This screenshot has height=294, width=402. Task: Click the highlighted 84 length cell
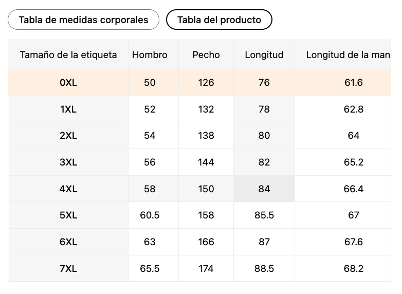(x=264, y=189)
